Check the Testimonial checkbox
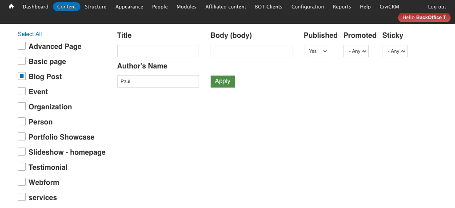 pyautogui.click(x=22, y=167)
